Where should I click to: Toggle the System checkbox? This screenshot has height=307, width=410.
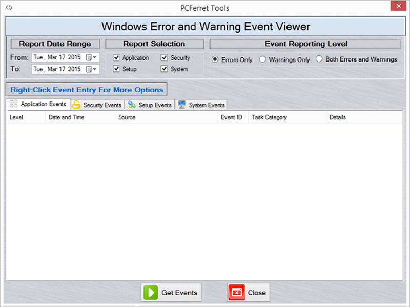164,69
